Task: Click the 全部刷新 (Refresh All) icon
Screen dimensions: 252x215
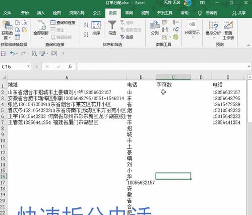Action: 41,25
